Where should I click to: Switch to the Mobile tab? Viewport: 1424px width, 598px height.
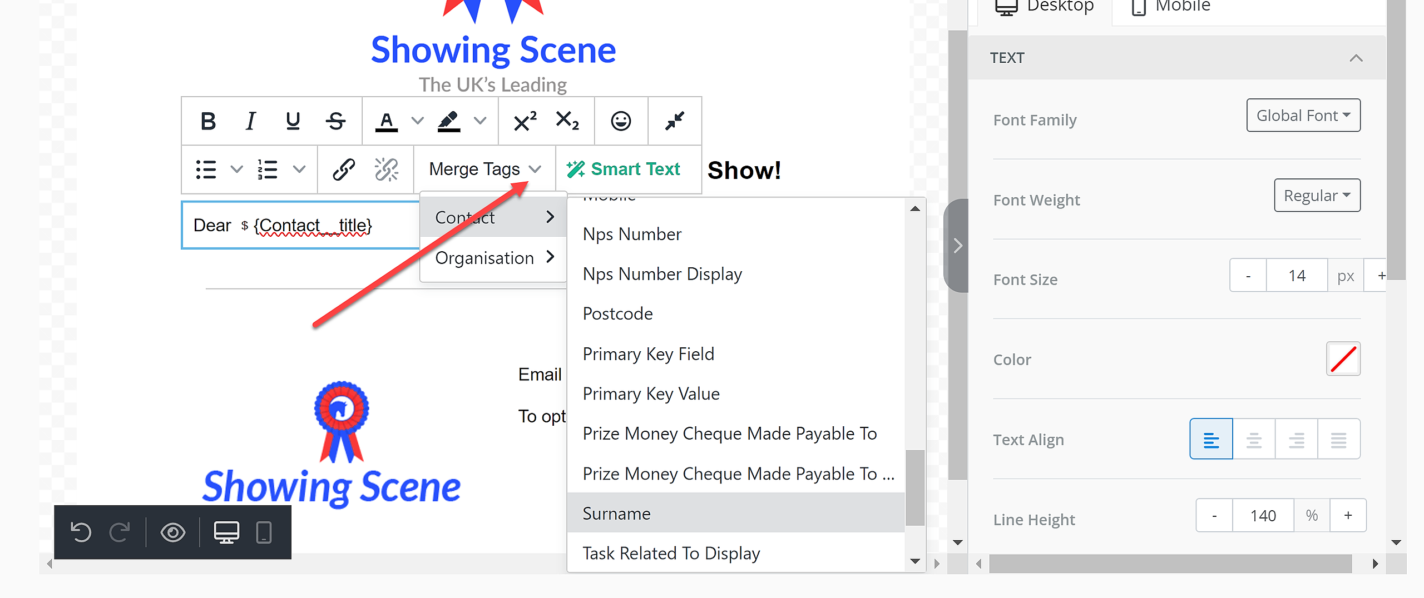click(x=1171, y=7)
